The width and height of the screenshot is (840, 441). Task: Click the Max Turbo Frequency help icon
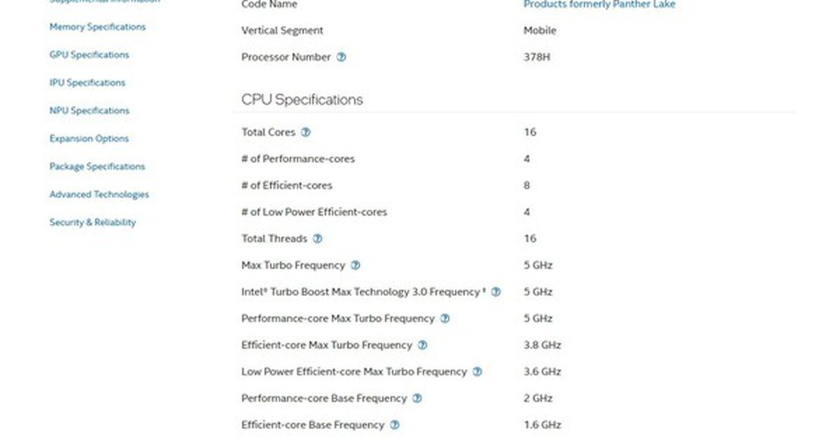pos(356,265)
